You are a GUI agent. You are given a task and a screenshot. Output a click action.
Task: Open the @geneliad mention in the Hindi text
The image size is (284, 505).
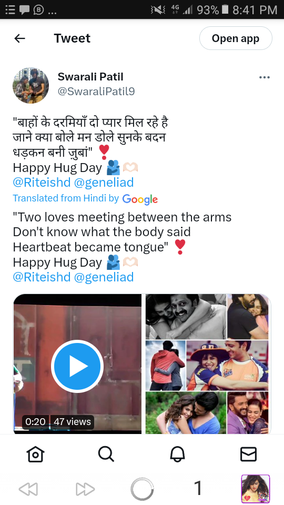click(x=104, y=183)
